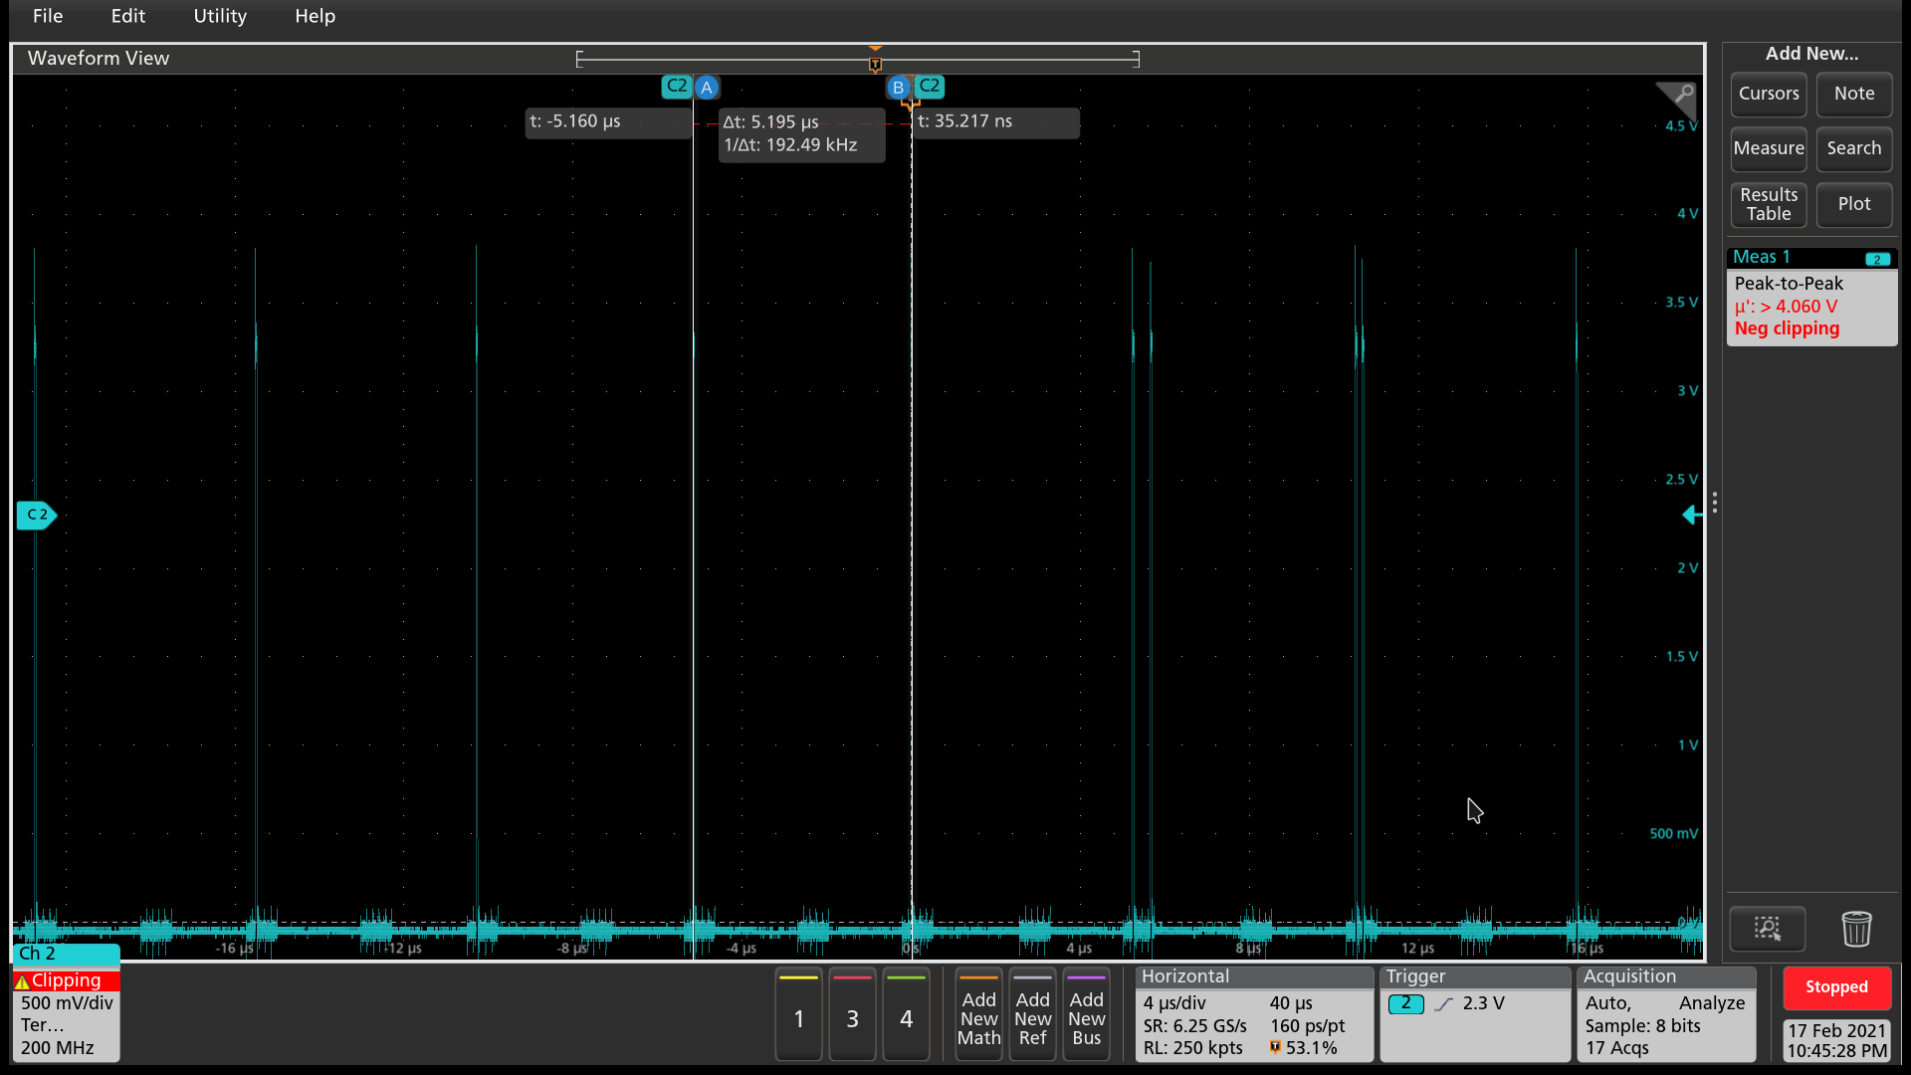Open the Ch 2 channel badge
Screen dimensions: 1911x1075
(66, 1002)
